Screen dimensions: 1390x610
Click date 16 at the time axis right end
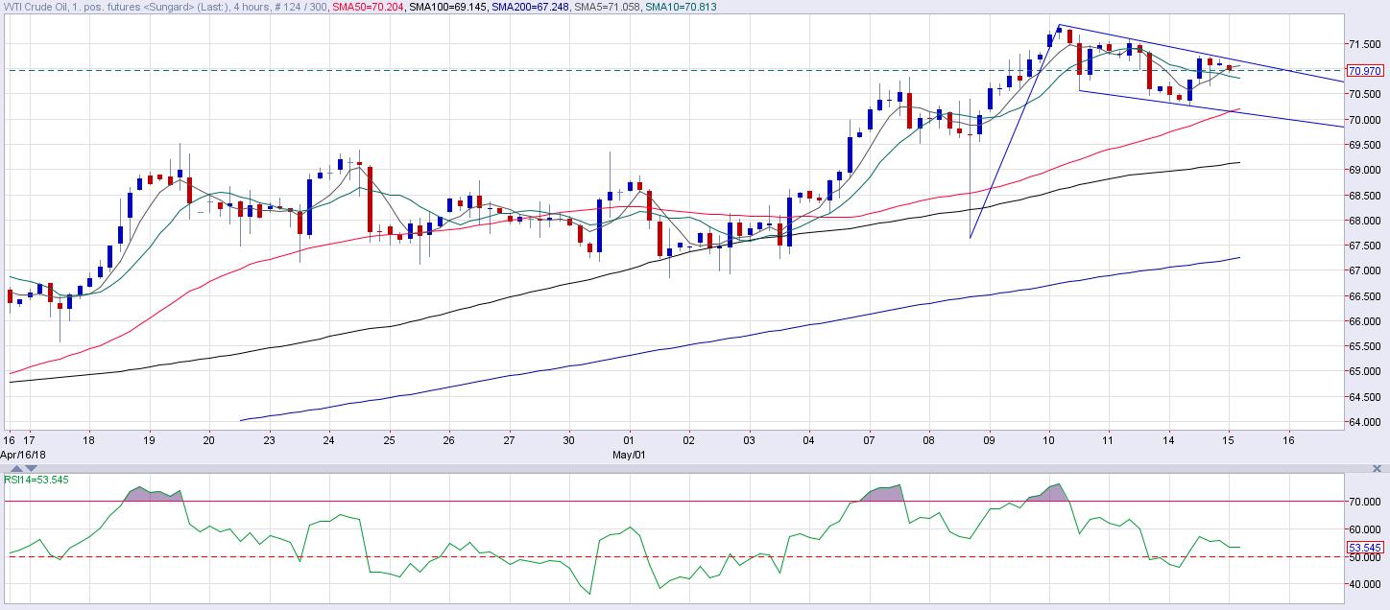click(1288, 441)
